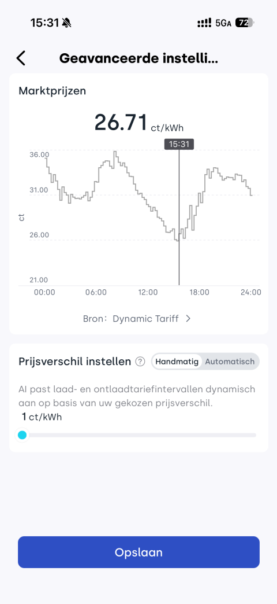
Task: Select the 15:31 time marker label on chart
Action: (x=179, y=145)
